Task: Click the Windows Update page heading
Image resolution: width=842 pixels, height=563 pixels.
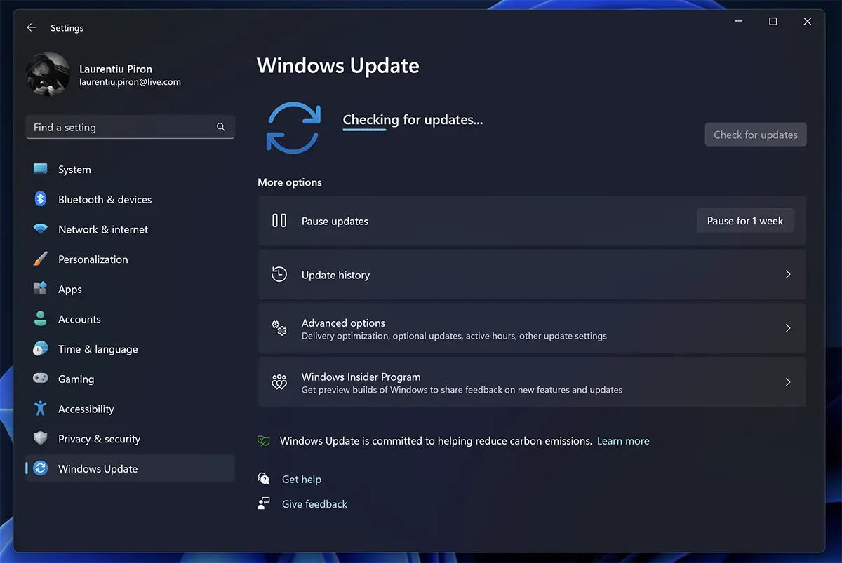Action: tap(338, 66)
